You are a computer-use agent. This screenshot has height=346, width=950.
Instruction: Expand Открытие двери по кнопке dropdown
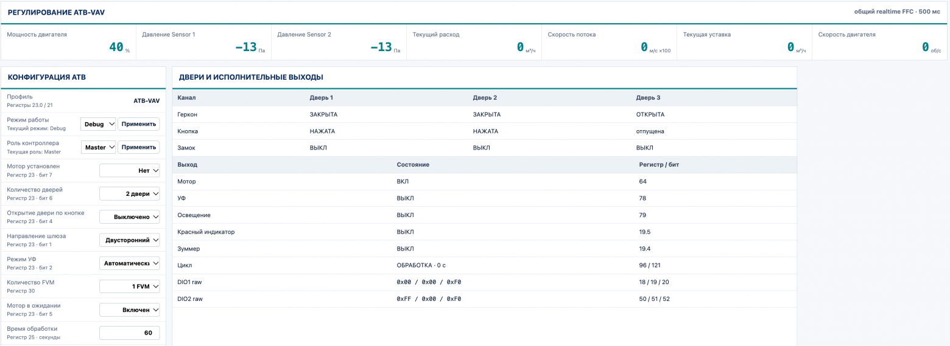click(x=130, y=217)
